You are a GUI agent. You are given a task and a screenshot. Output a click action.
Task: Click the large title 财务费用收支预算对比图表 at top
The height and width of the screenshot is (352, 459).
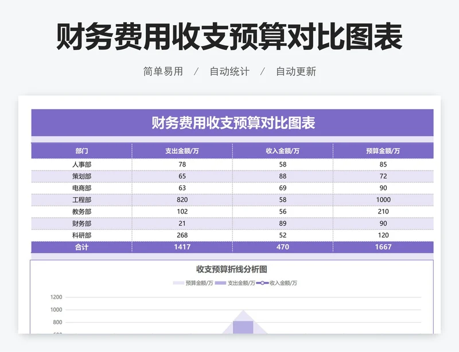click(229, 37)
